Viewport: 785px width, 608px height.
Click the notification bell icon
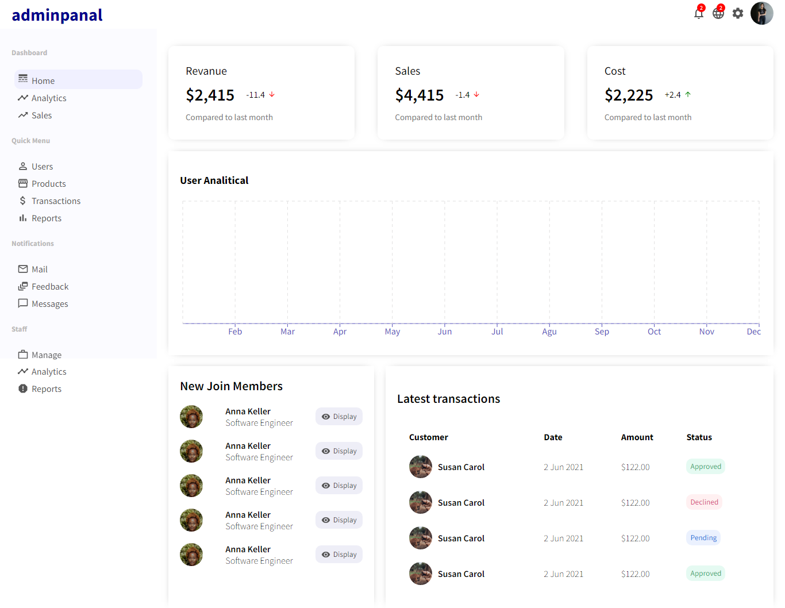(x=698, y=14)
